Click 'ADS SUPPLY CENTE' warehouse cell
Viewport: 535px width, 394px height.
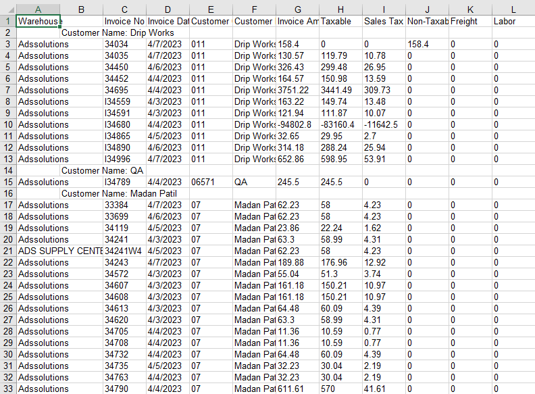coord(59,251)
